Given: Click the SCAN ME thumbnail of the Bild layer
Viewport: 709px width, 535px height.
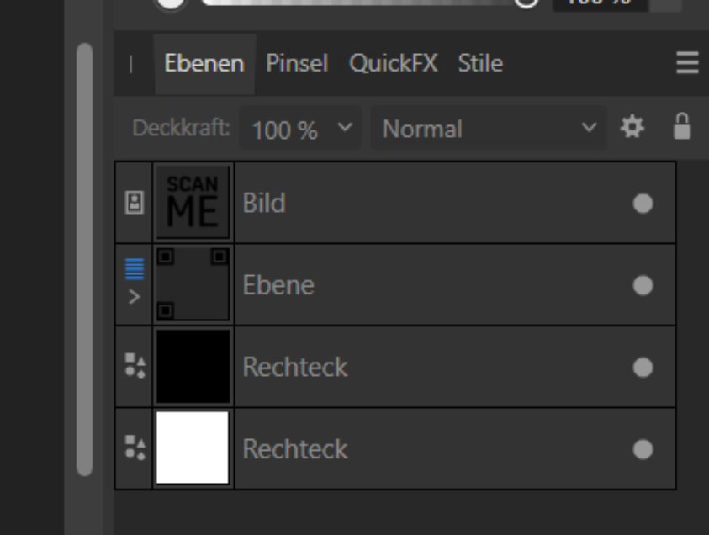Looking at the screenshot, I should [191, 200].
